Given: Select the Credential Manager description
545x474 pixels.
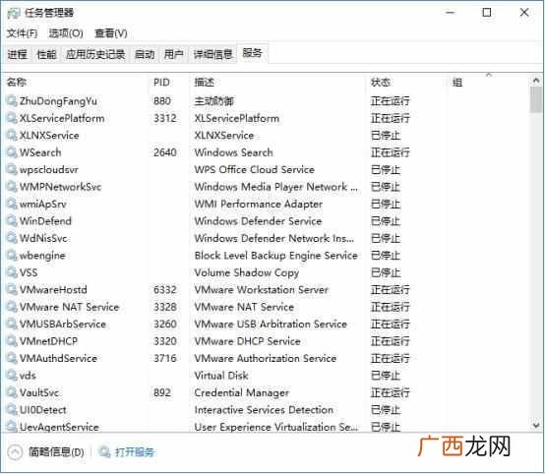Looking at the screenshot, I should click(x=242, y=392).
